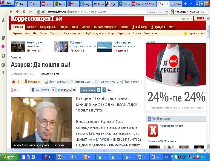Open the 'Fashion' subsection link
215x161 pixels.
pyautogui.click(x=137, y=33)
